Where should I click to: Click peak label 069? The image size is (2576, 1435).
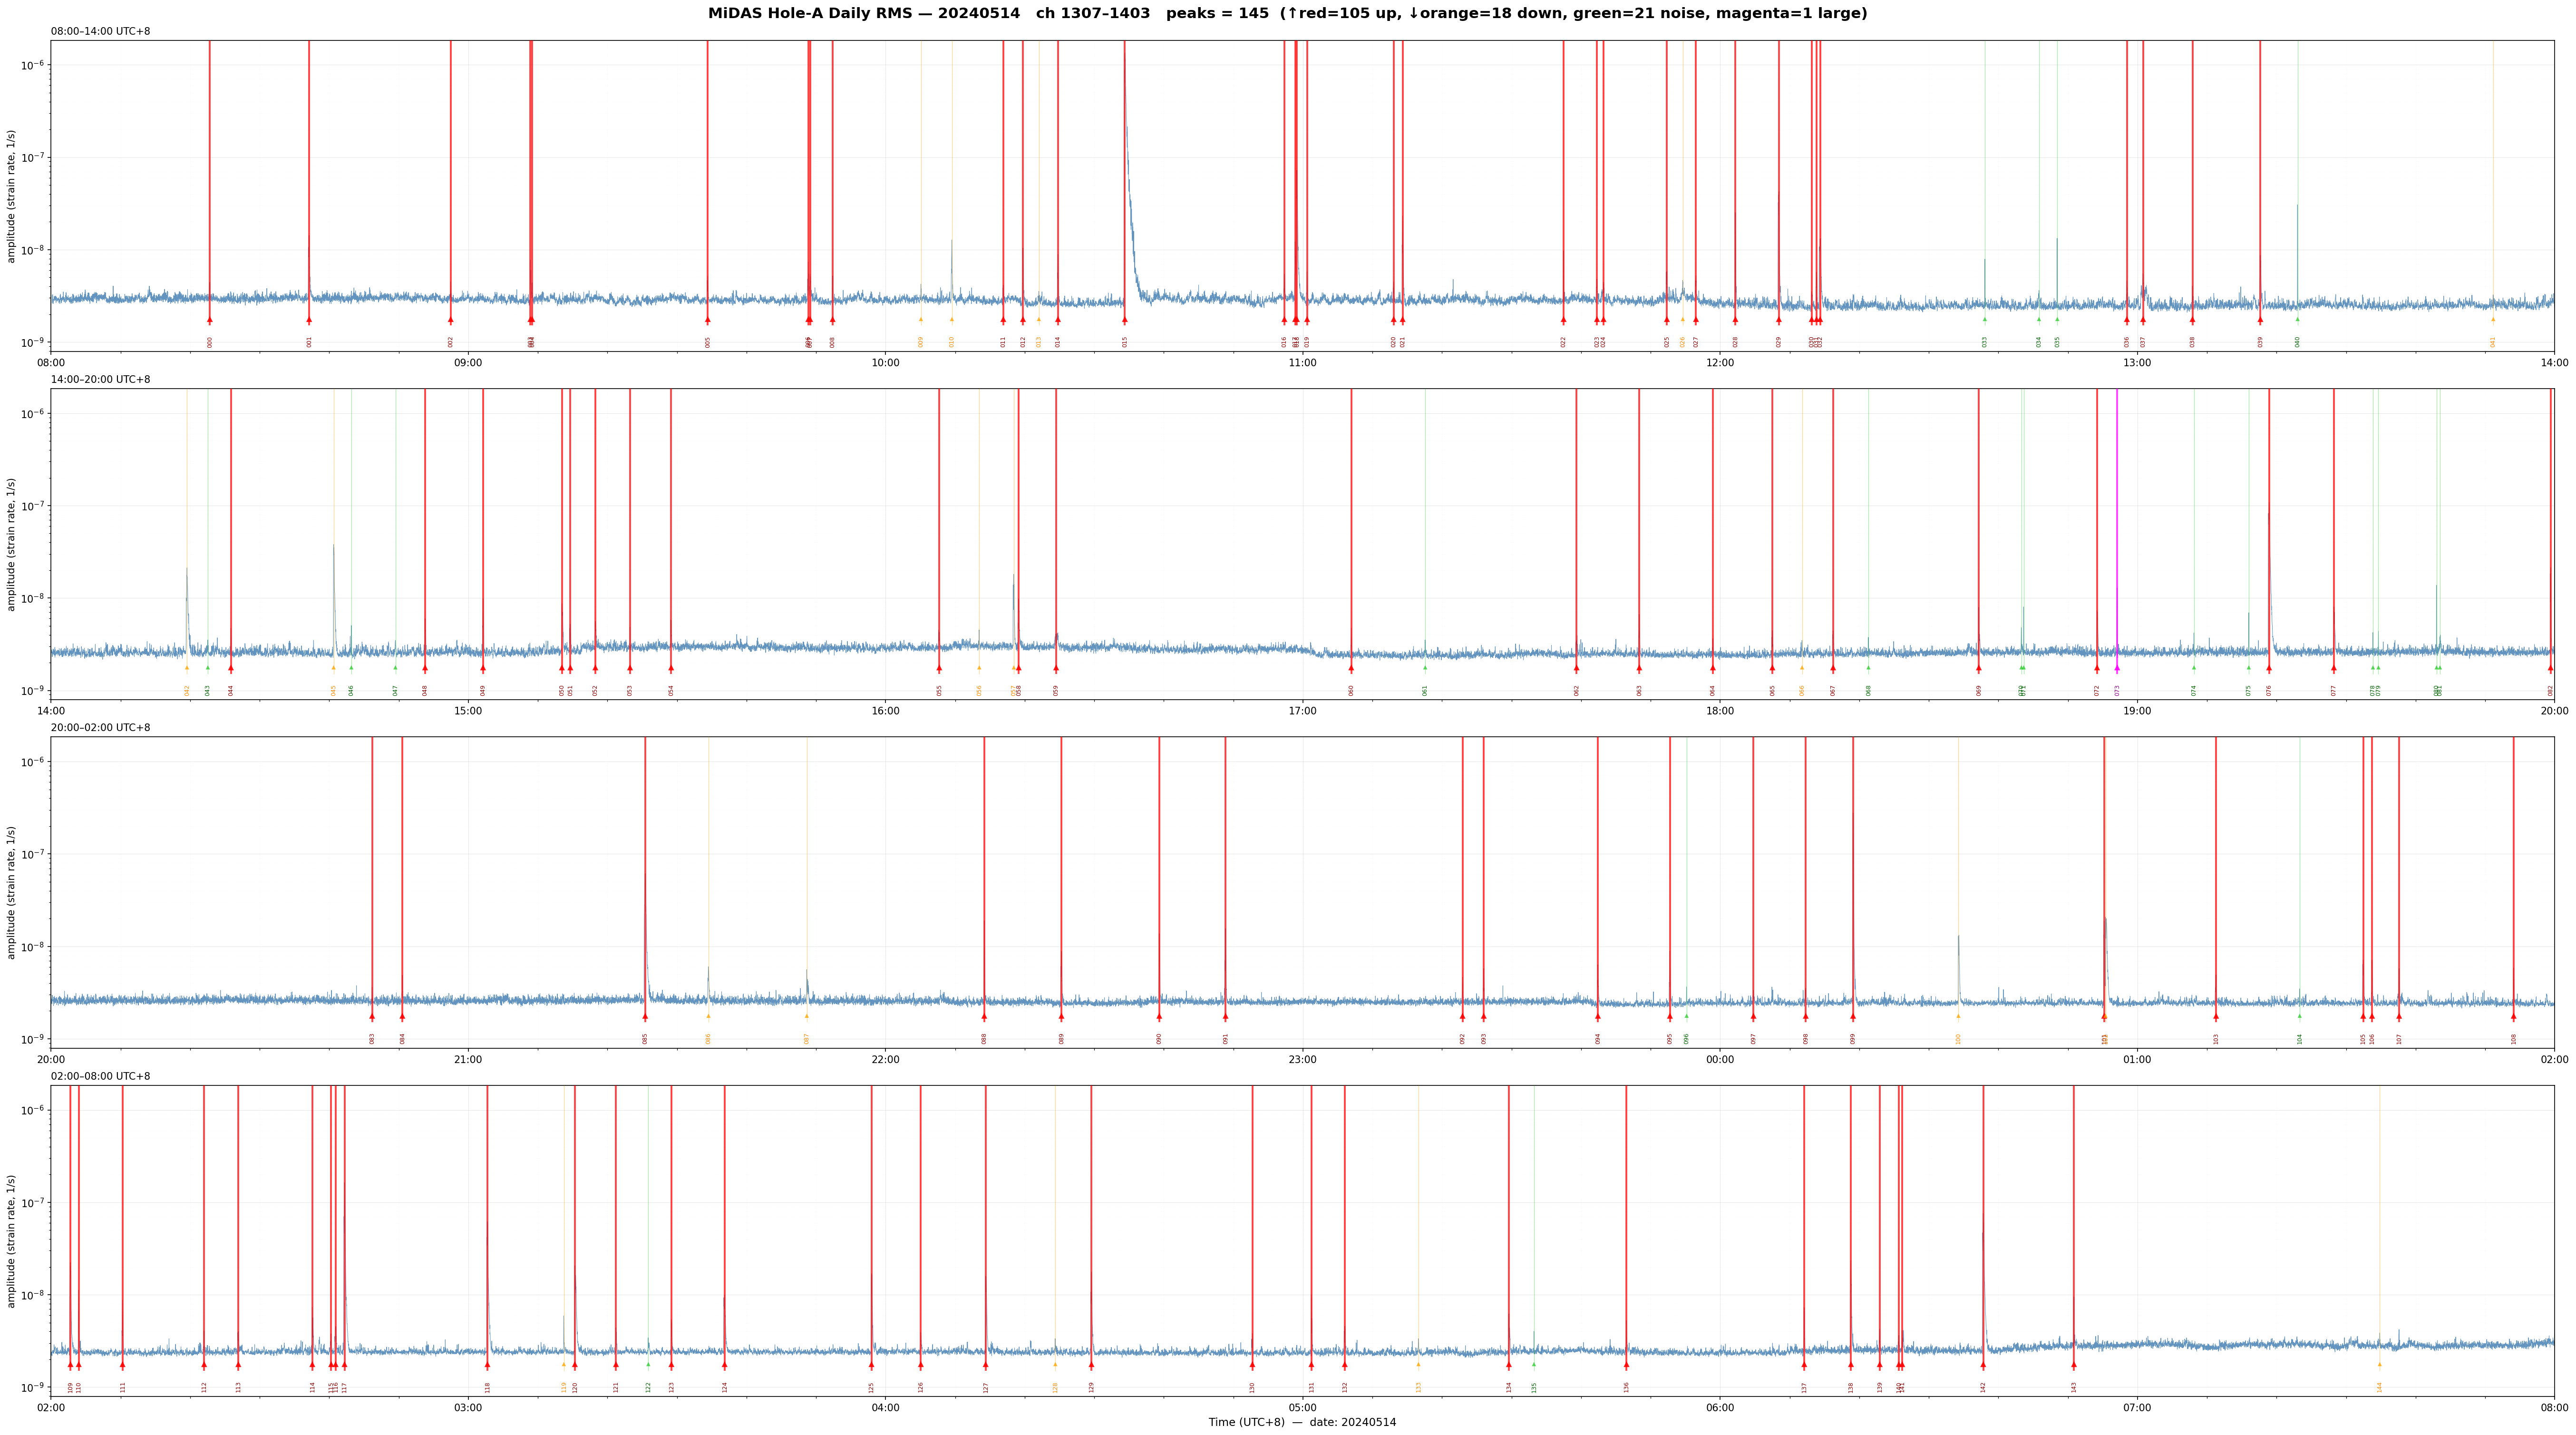(x=1979, y=690)
